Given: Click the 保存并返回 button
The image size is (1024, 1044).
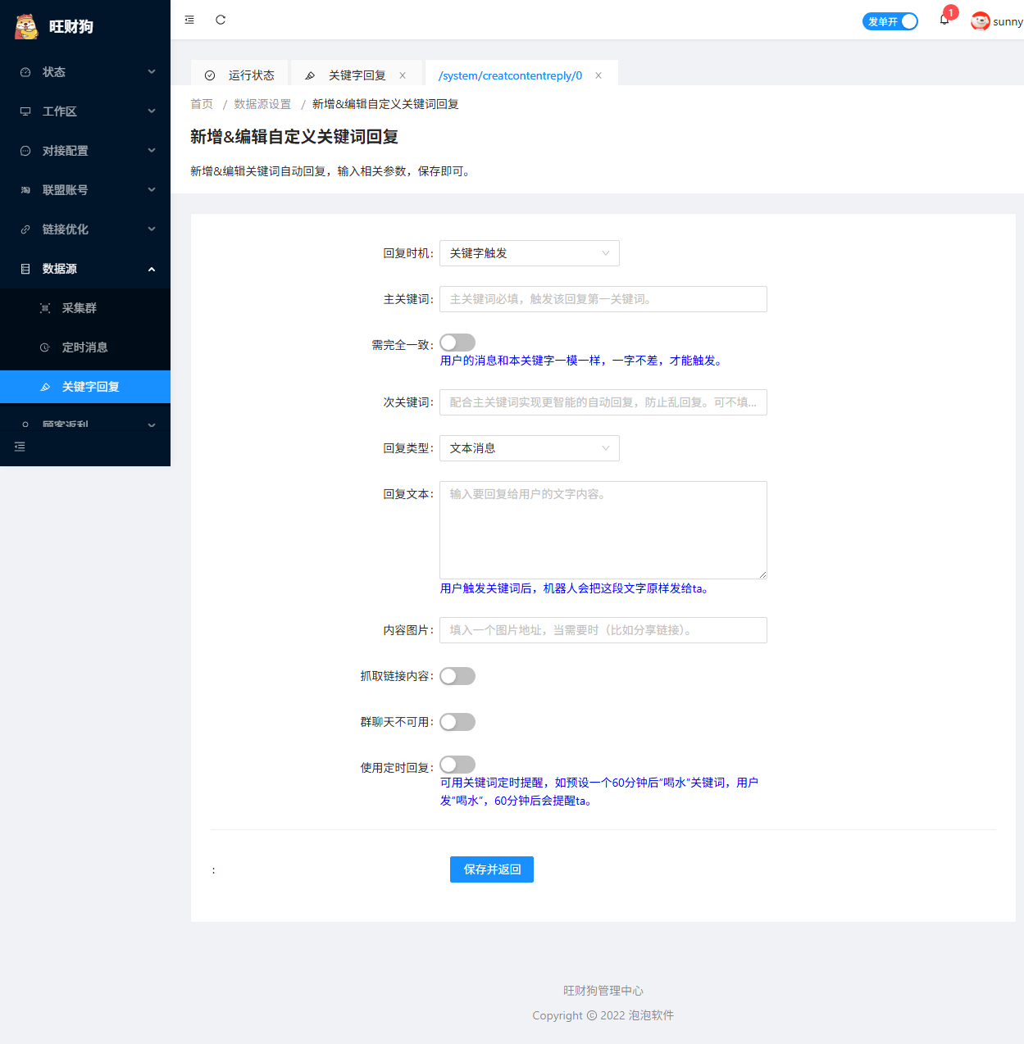Looking at the screenshot, I should pos(492,869).
